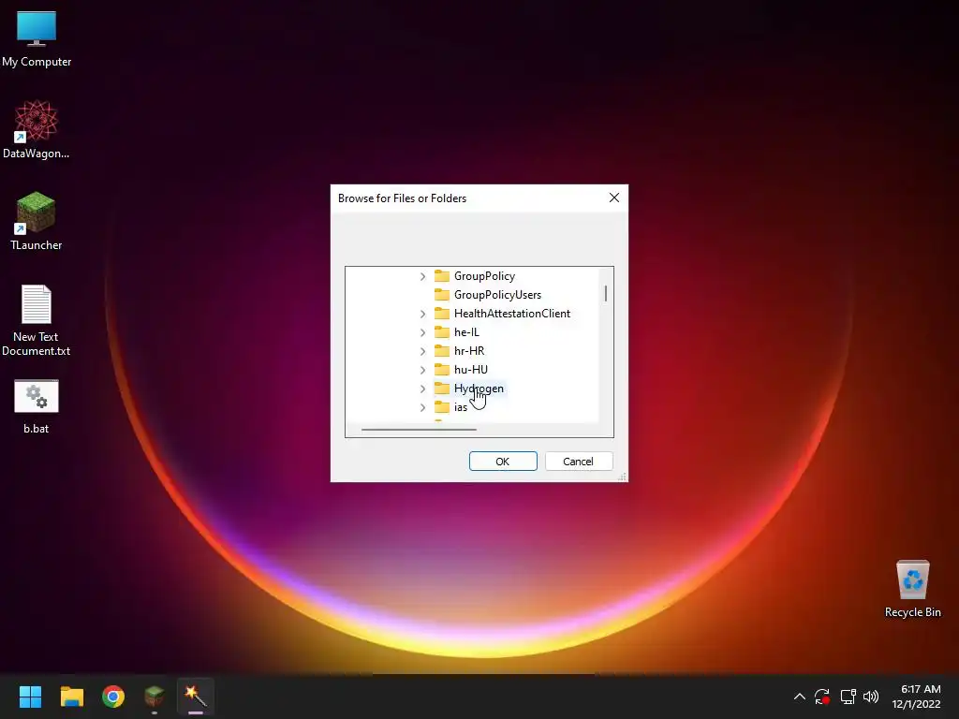Select the Hydrogen tree label
959x719 pixels.
[479, 389]
